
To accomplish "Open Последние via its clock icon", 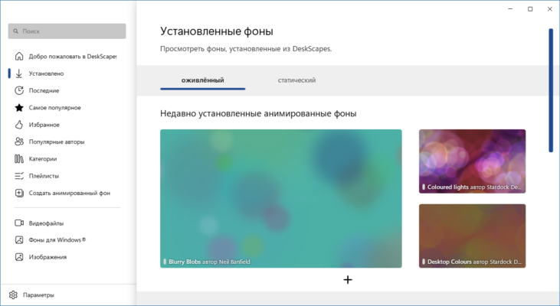I will 19,90.
